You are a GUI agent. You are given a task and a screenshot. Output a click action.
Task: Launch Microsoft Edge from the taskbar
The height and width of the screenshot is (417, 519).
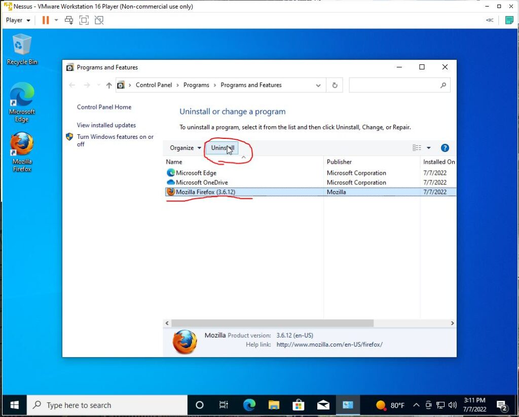(249, 405)
